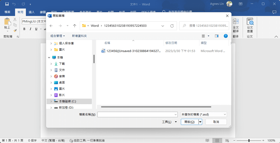Click the Agnes Lin account avatar
Screen dimensions: 280x143
click(229, 4)
